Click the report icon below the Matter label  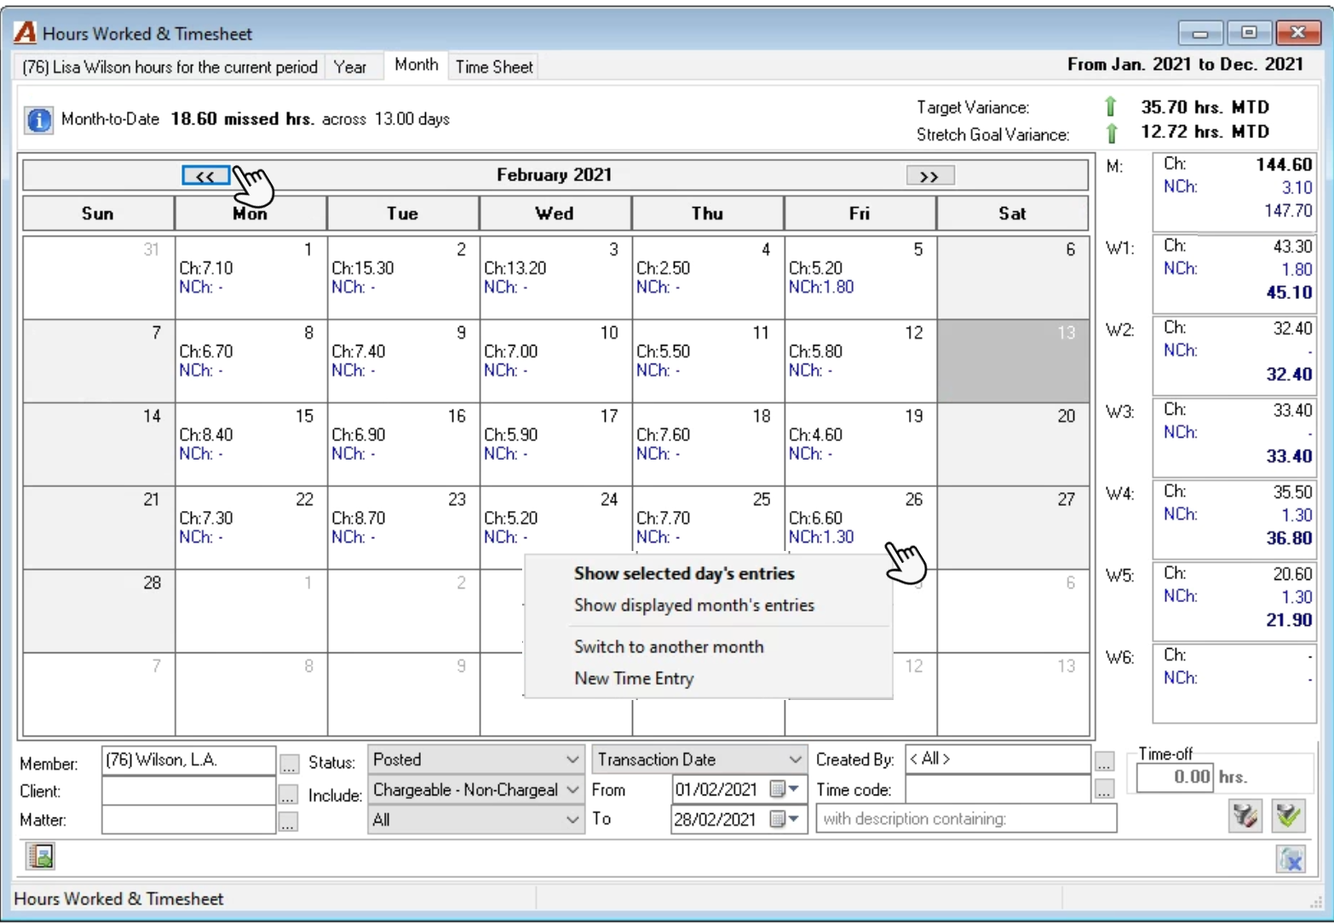(x=40, y=856)
